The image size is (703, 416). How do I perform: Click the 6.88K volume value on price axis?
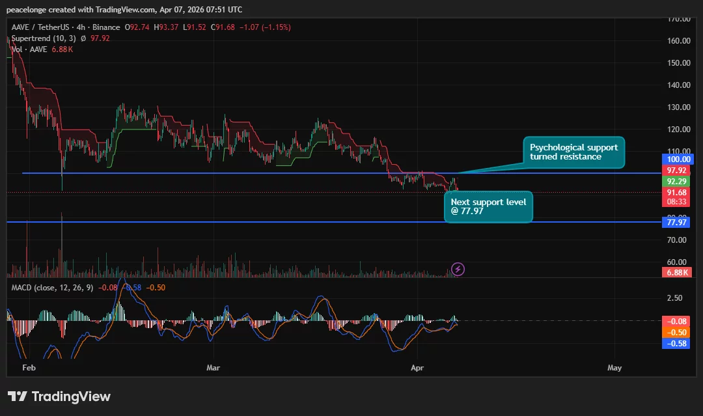[678, 272]
